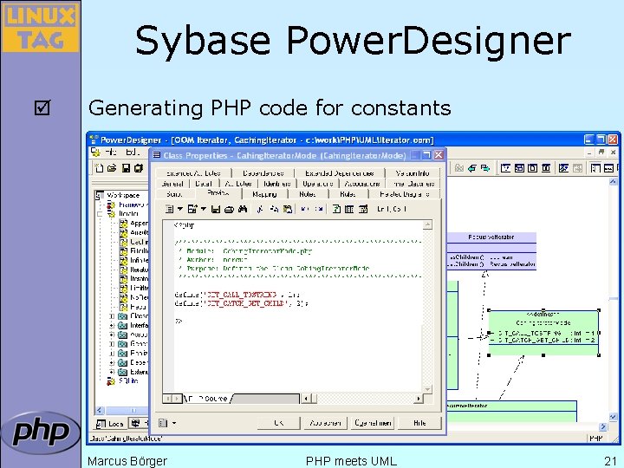Screen dimensions: 624x468
Task: Select the Local tab in browser panel
Action: tap(111, 424)
